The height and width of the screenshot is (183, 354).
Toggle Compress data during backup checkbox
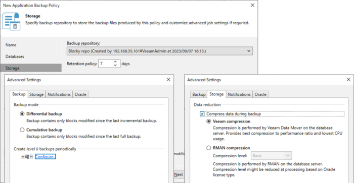point(202,114)
